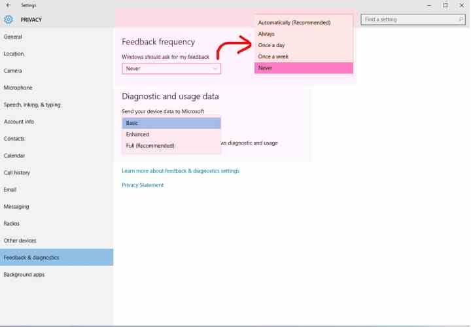Open the Contacts section

pyautogui.click(x=56, y=139)
